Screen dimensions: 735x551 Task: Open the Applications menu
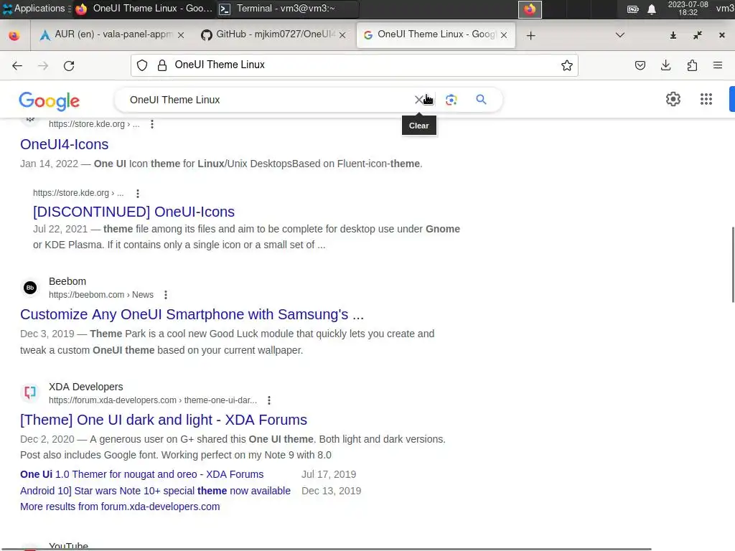[x=36, y=9]
